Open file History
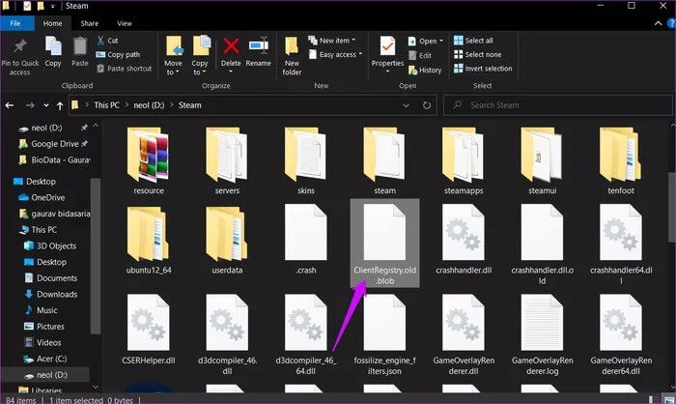Viewport: 676px width, 404px height. pos(425,70)
